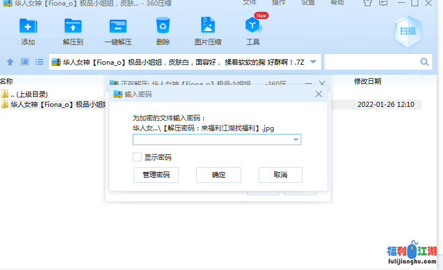The image size is (443, 270).
Task: Open the 工具 (Tools) icon marked New
Action: [252, 26]
